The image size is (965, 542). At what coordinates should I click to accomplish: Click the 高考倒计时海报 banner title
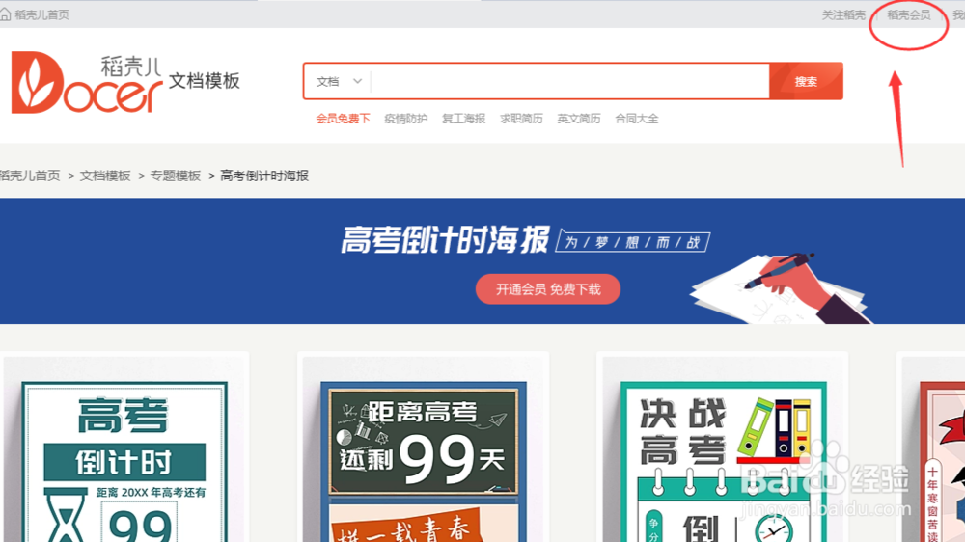pos(444,240)
